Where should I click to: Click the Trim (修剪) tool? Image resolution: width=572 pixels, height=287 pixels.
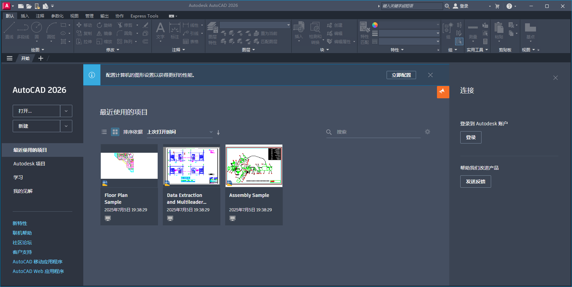pos(125,25)
